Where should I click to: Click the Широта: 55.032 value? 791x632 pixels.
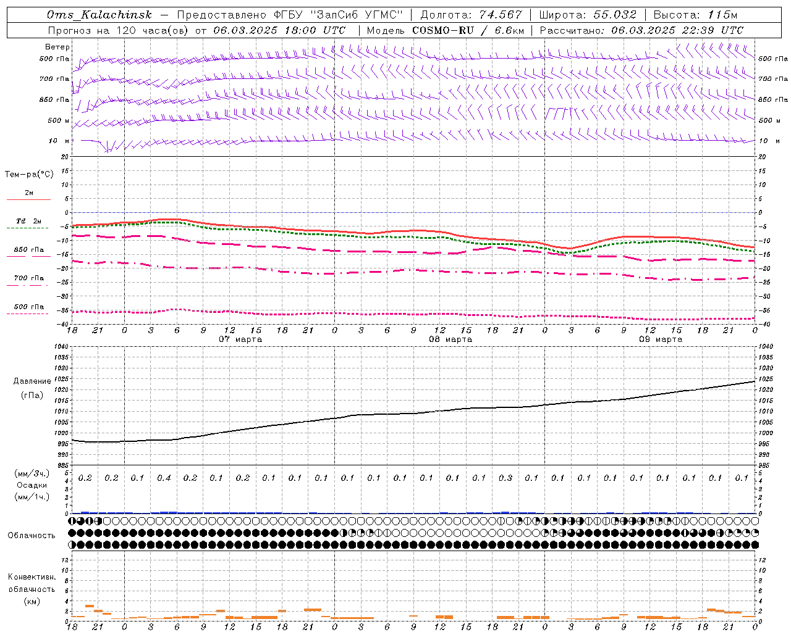(587, 15)
